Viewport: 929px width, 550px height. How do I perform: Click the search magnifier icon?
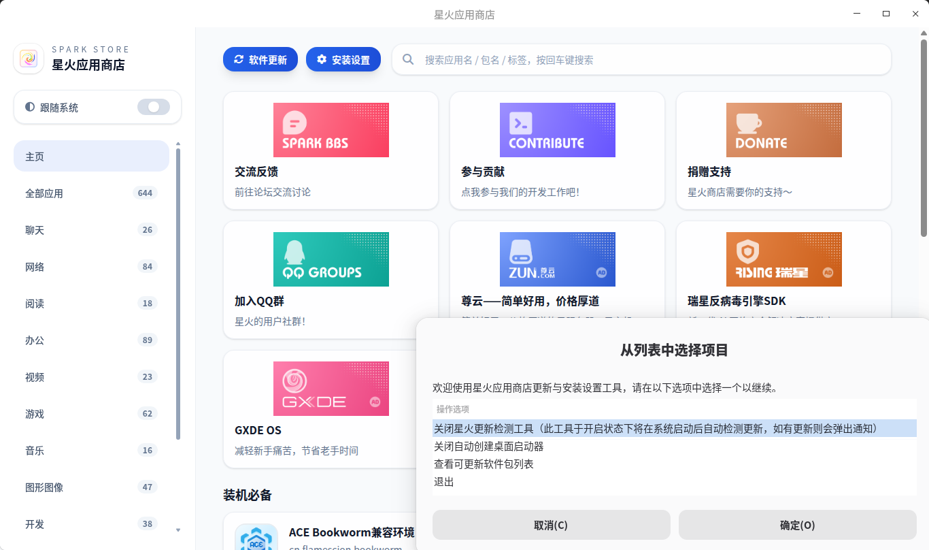point(408,59)
